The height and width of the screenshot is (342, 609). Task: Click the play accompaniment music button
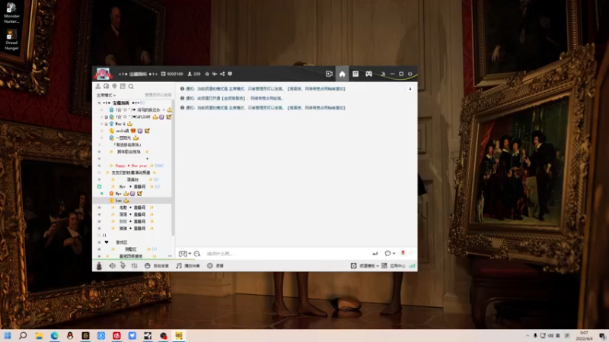[188, 265]
